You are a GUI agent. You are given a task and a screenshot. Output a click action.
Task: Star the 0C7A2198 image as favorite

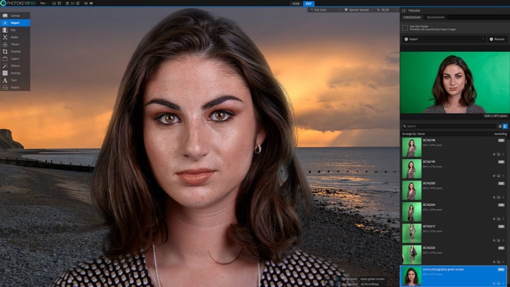pos(494,154)
